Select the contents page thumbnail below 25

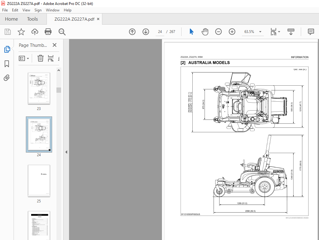pyautogui.click(x=39, y=225)
